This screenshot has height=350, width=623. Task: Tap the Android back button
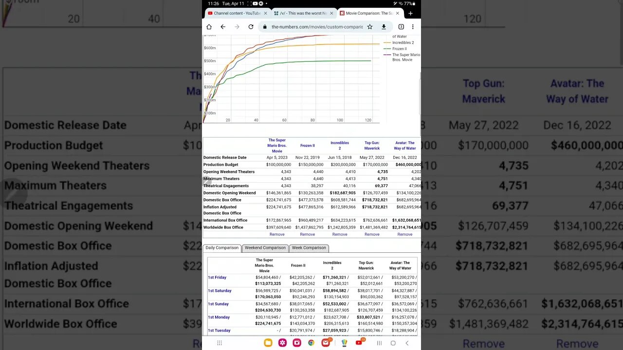407,343
